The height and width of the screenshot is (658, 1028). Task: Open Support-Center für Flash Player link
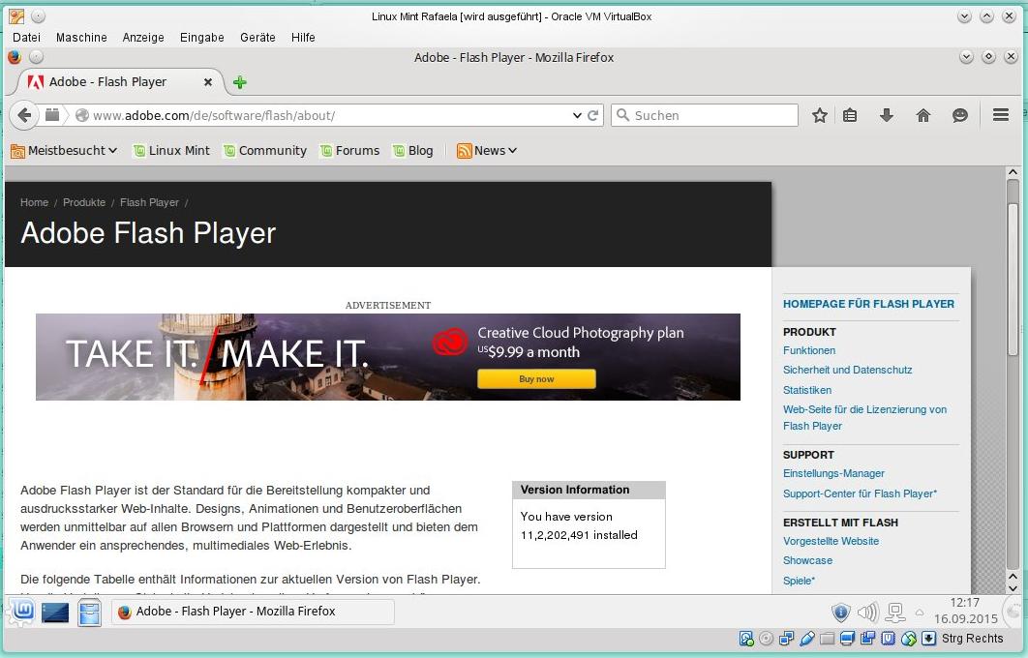[x=861, y=493]
